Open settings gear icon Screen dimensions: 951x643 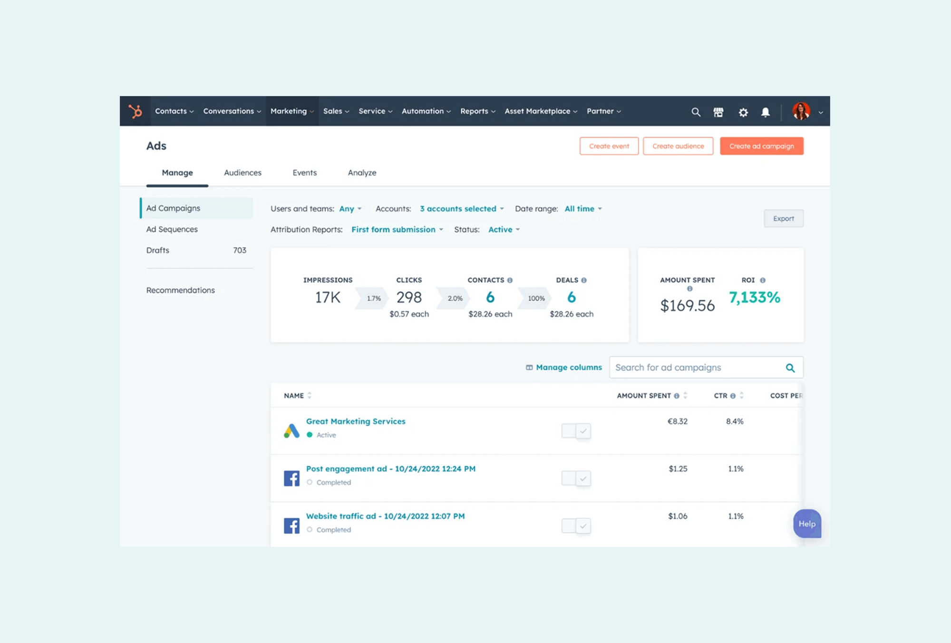coord(743,112)
